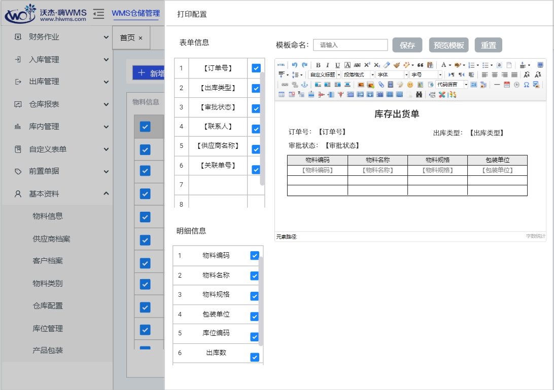554x390 pixels.
Task: Apply strikethrough ABC formatting
Action: pos(357,65)
